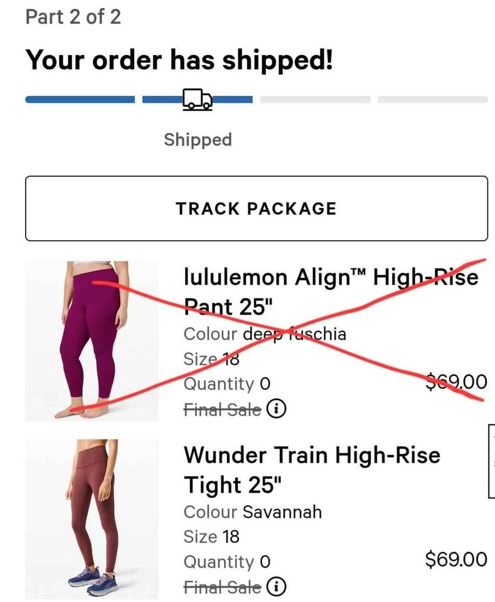This screenshot has width=495, height=602.
Task: Open Final Sale info icon for Wunder Train Tight
Action: [x=275, y=586]
